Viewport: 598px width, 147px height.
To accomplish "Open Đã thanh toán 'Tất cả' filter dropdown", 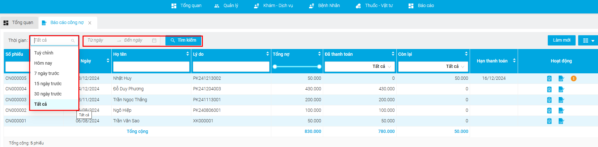I will click(360, 67).
